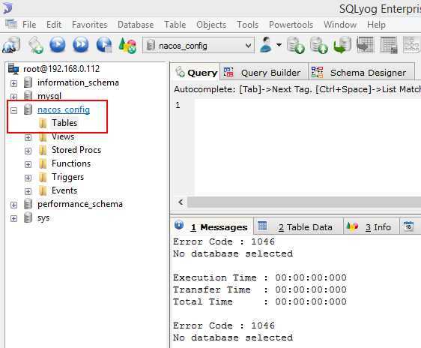Open the Table menu
The width and height of the screenshot is (421, 348).
point(175,25)
